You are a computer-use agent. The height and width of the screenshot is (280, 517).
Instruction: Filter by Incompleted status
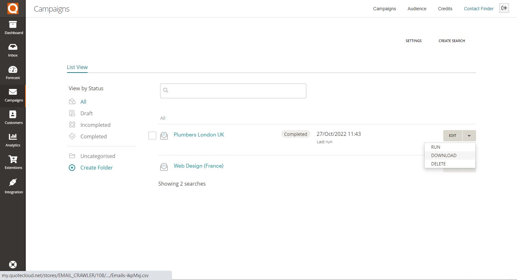tap(95, 125)
